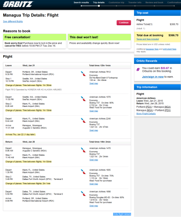Click American Airlines logo for flight 1698
This screenshot has height=217, width=181.
point(83,193)
